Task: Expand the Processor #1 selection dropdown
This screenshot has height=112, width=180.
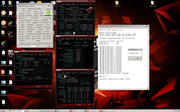Action: 74,33
